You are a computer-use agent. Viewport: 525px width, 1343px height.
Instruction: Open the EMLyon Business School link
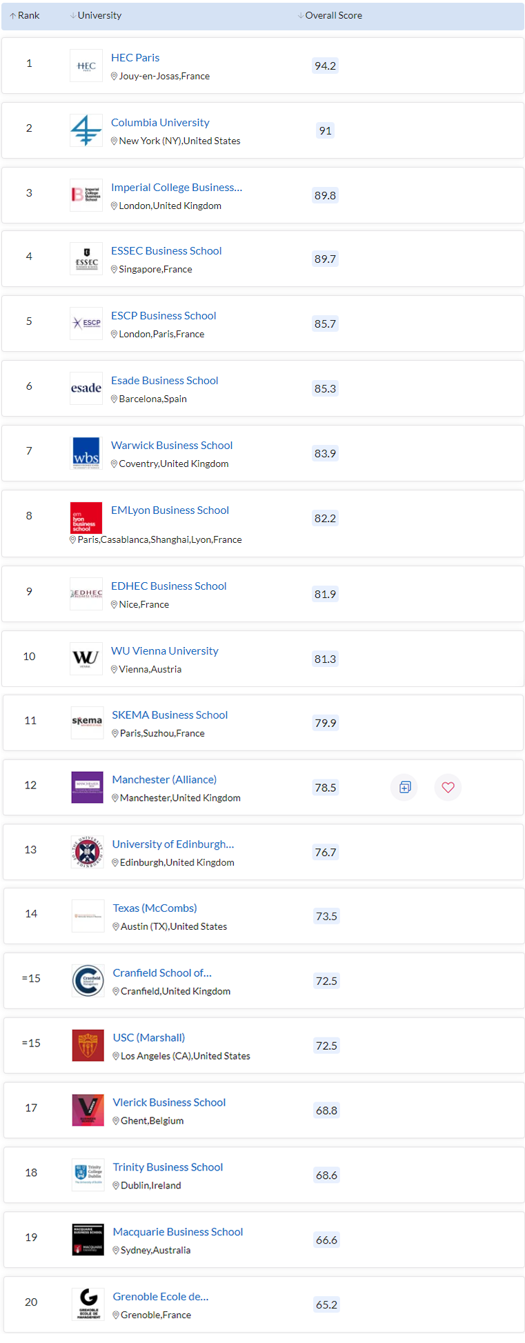(x=170, y=510)
